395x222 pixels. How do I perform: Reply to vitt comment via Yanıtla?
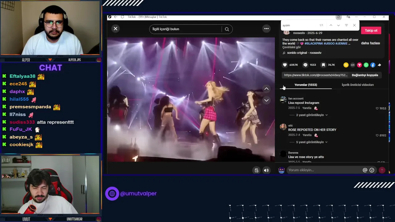coord(307,135)
